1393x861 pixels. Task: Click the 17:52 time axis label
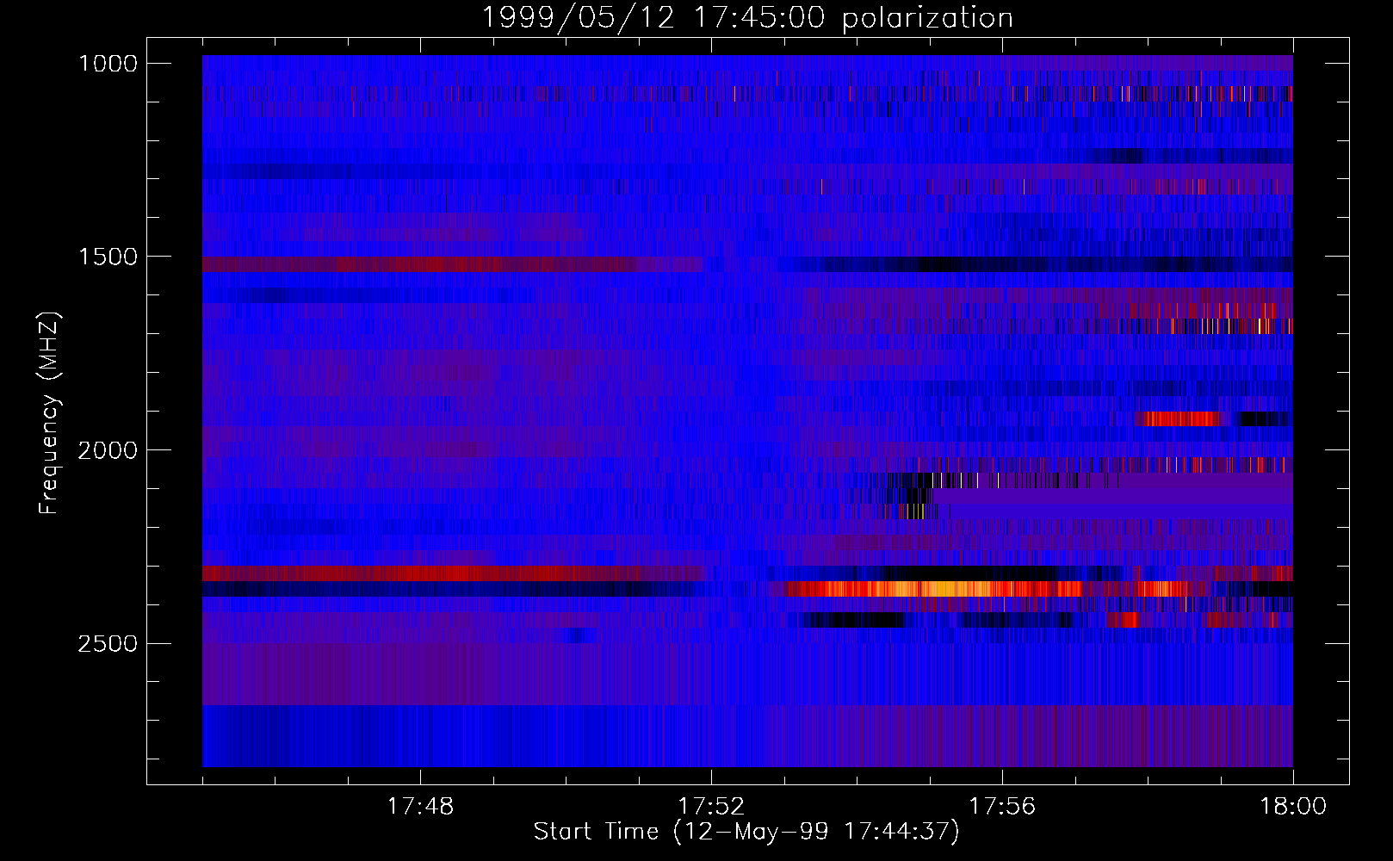point(711,807)
